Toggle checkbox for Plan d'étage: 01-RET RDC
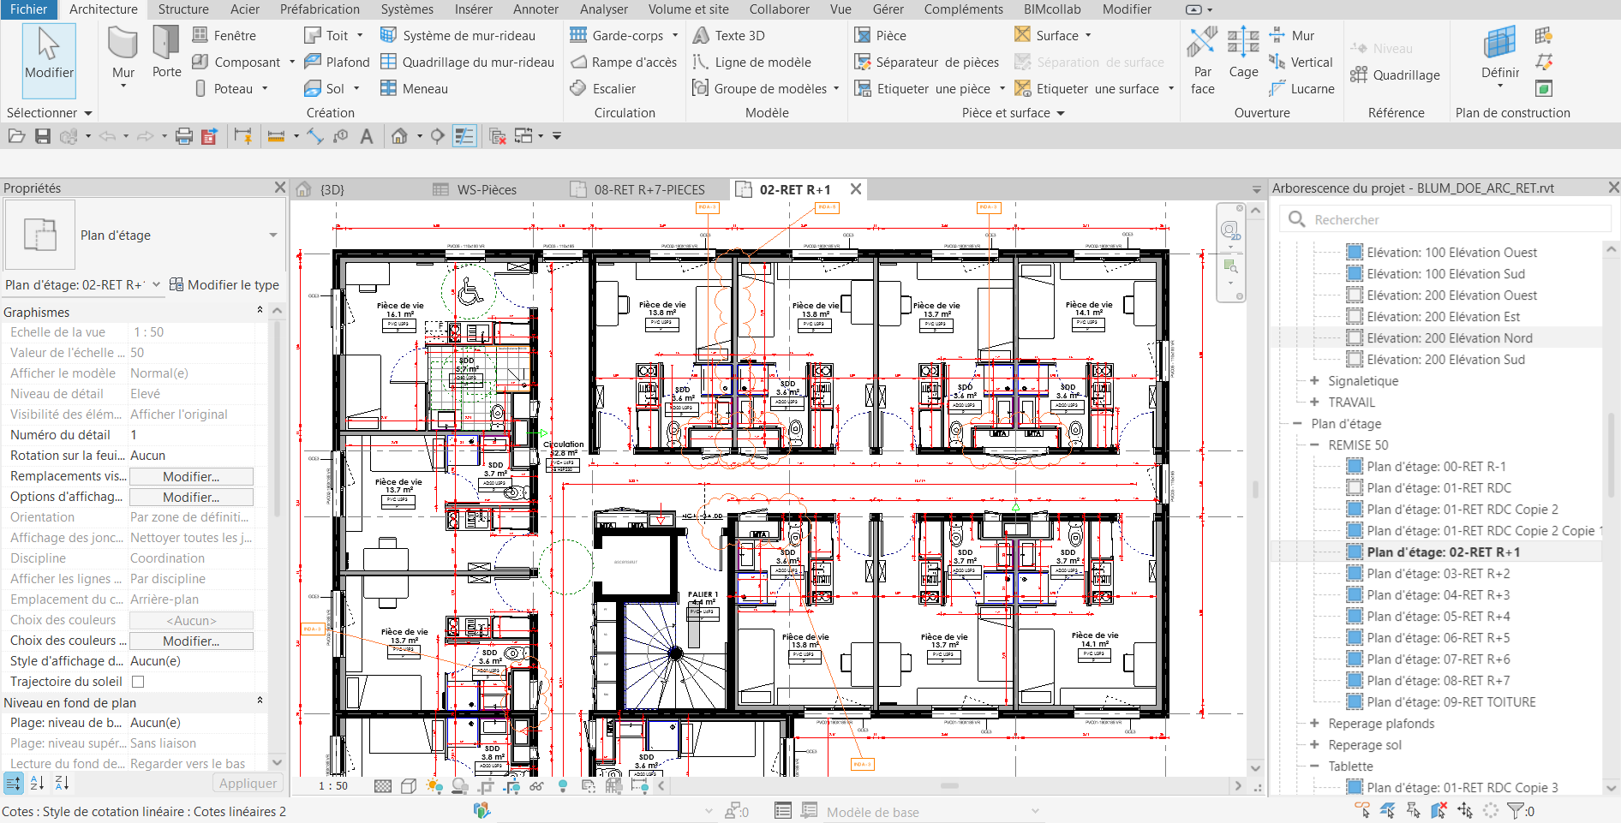 tap(1355, 488)
